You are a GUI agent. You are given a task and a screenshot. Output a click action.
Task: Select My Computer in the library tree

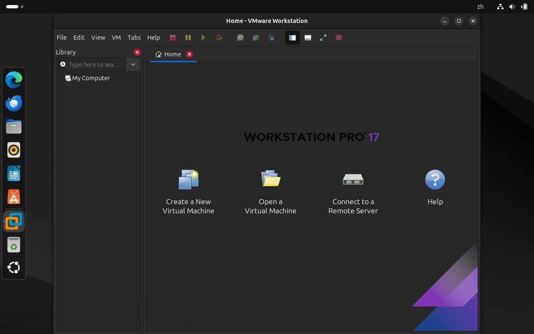[88, 78]
